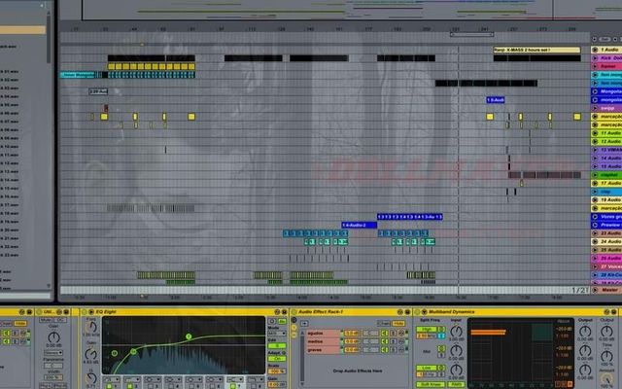Click the Utility Gain knob
Screen dimensions: 622x389
pyautogui.click(x=53, y=337)
